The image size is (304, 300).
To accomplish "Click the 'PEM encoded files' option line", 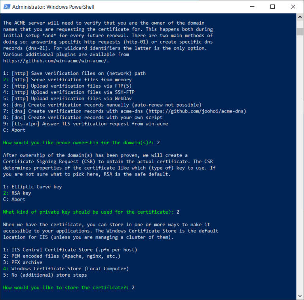I will click(x=60, y=256).
